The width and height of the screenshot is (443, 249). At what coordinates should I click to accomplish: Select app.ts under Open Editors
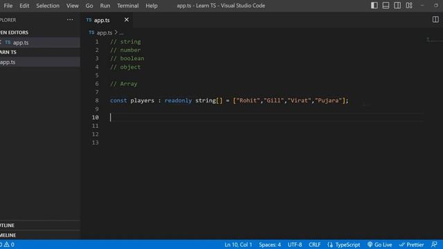(39, 43)
